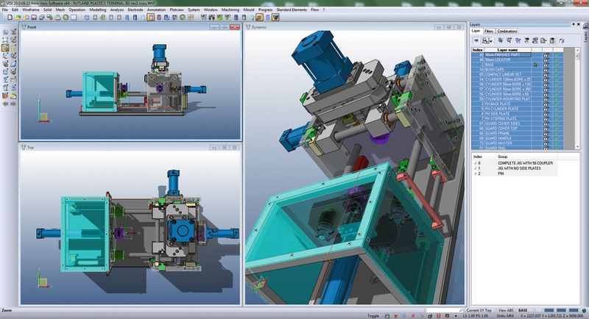Image resolution: width=589 pixels, height=319 pixels.
Task: Open the Wireframe menu
Action: pyautogui.click(x=30, y=10)
